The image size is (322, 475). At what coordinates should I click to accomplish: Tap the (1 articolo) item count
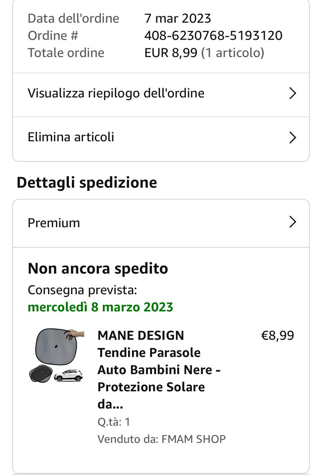tap(233, 53)
